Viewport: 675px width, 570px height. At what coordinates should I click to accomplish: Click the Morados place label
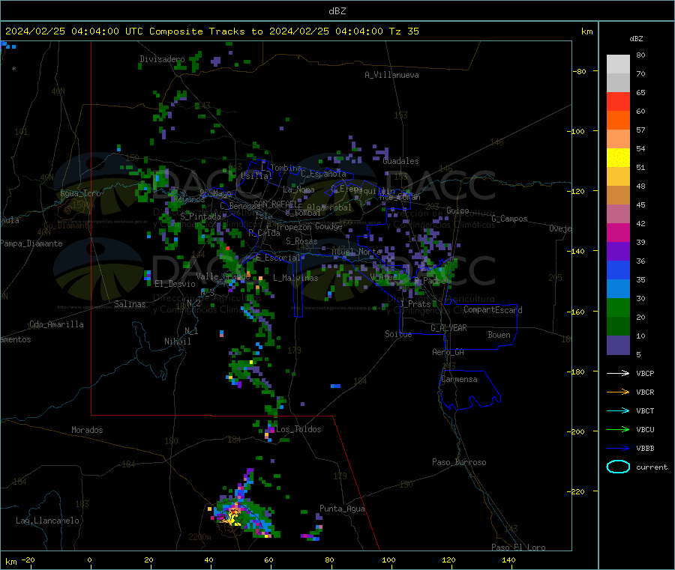point(87,430)
